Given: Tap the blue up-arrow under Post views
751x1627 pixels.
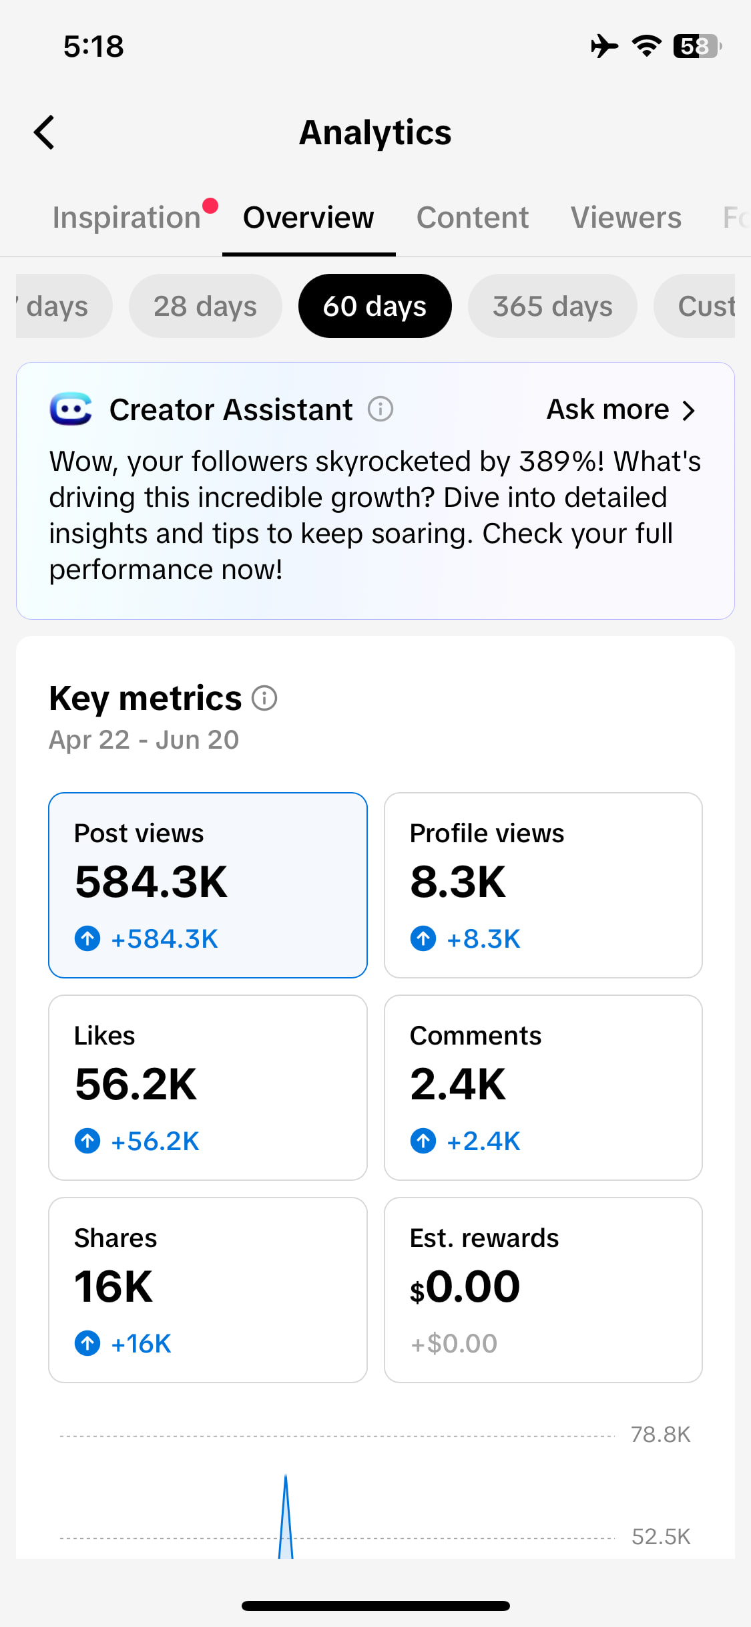Looking at the screenshot, I should tap(87, 938).
